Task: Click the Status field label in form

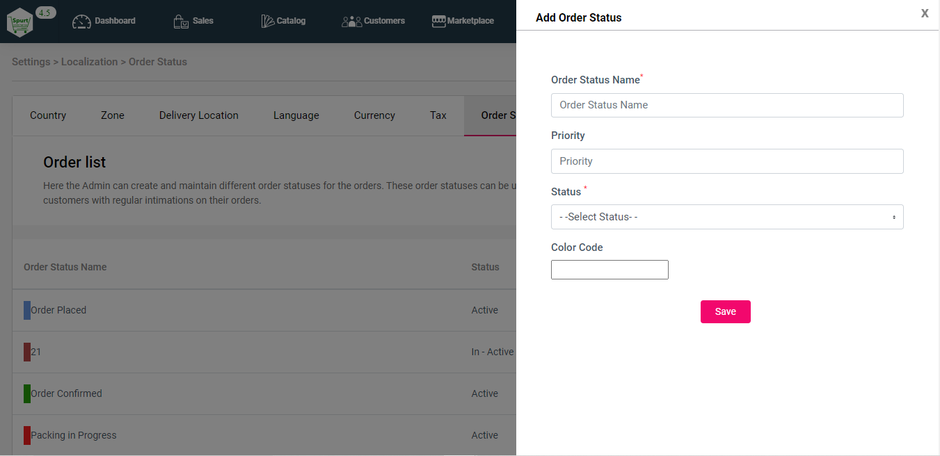Action: point(566,192)
